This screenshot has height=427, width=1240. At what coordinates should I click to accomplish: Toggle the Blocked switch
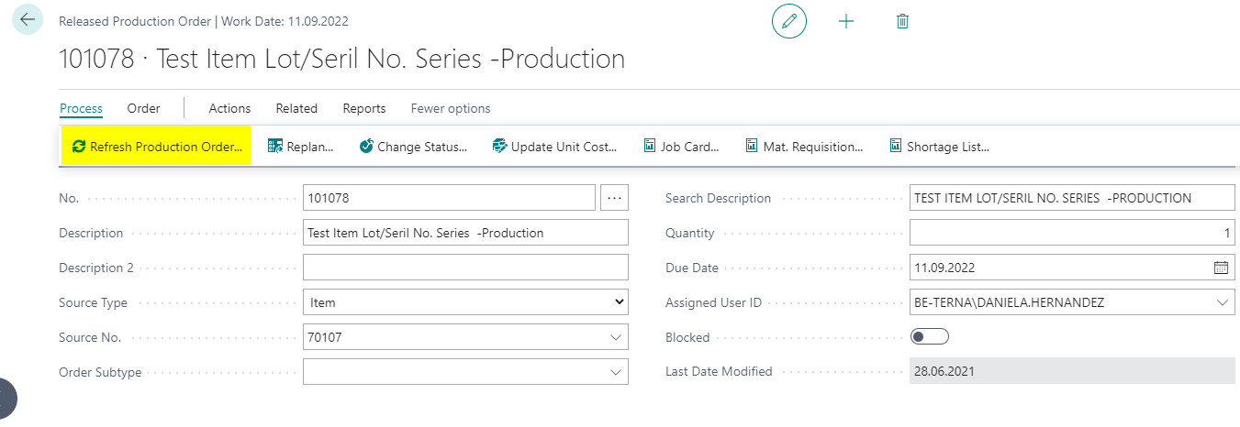[929, 337]
